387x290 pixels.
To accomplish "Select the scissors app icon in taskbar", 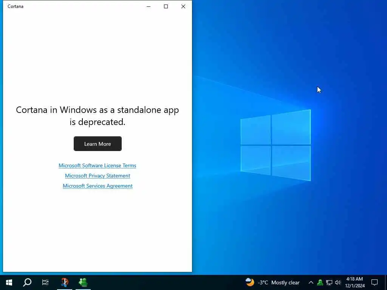I will click(x=64, y=282).
